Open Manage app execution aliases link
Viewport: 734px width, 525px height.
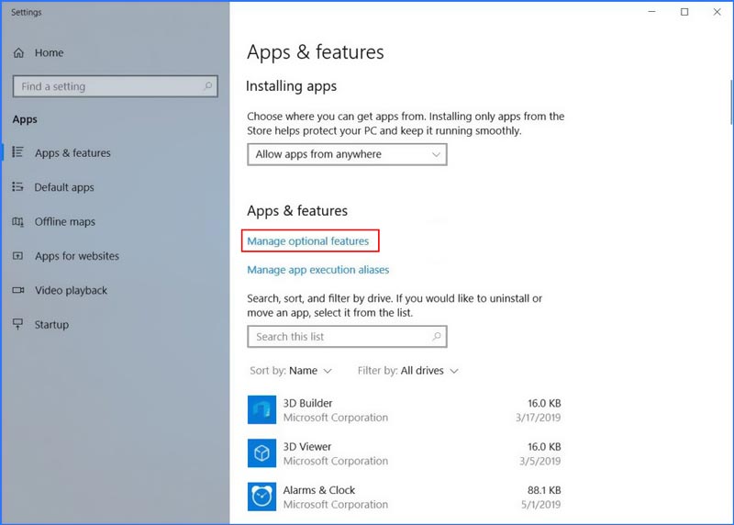pyautogui.click(x=318, y=270)
